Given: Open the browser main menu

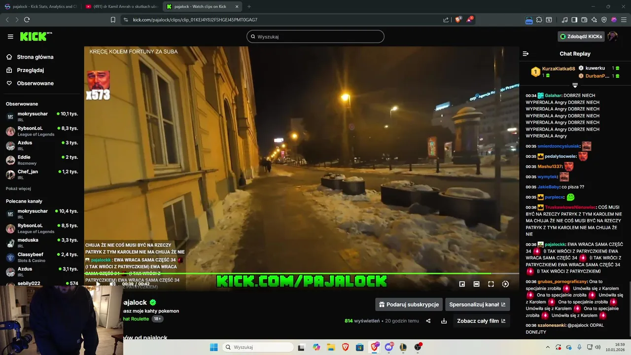Looking at the screenshot, I should pyautogui.click(x=624, y=20).
